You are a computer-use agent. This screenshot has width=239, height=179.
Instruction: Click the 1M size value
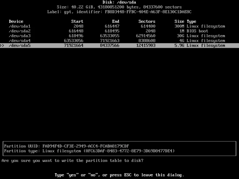182,31
